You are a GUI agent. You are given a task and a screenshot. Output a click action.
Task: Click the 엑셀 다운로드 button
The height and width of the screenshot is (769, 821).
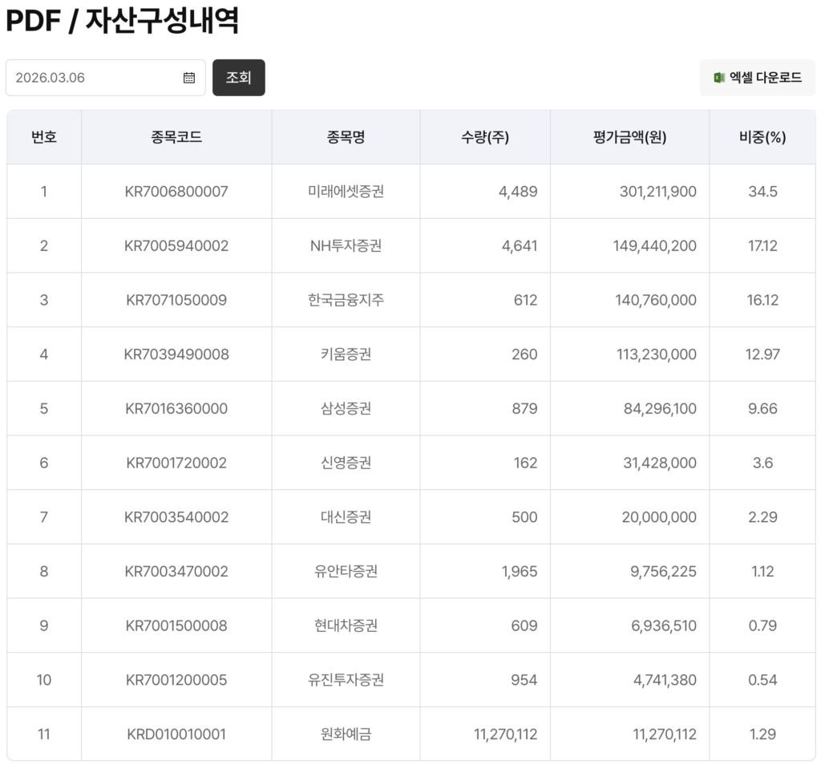(757, 78)
